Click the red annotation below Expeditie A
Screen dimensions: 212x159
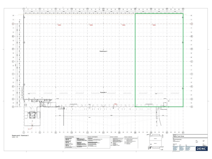[116, 104]
